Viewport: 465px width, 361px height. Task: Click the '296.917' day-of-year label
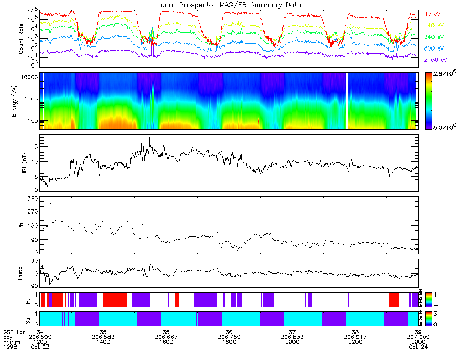355,337
